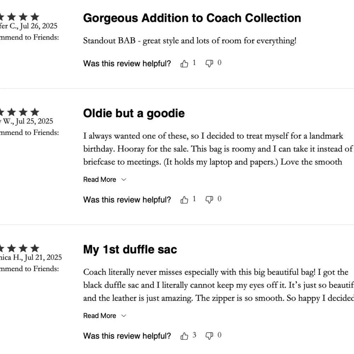
Task: Click the "Standout BAB" review text
Action: tap(189, 41)
